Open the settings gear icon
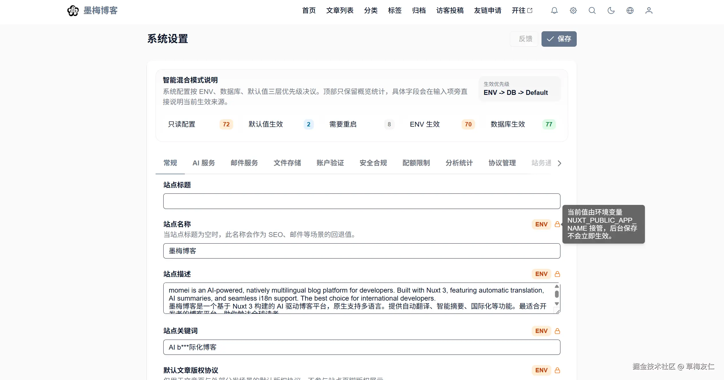This screenshot has width=724, height=380. point(573,11)
